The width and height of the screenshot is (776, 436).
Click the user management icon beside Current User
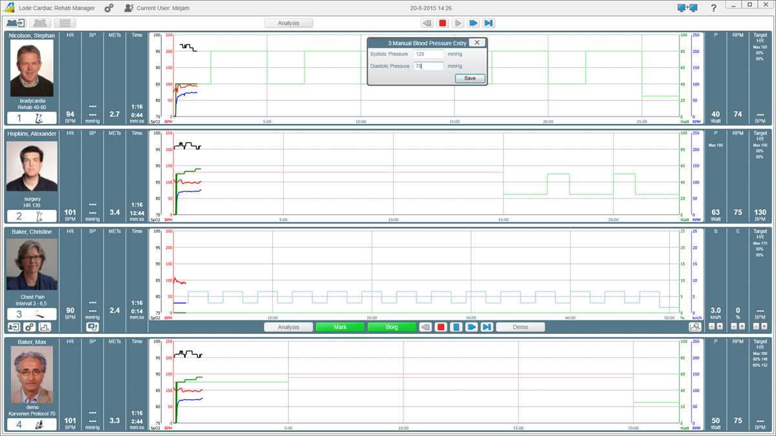[129, 8]
